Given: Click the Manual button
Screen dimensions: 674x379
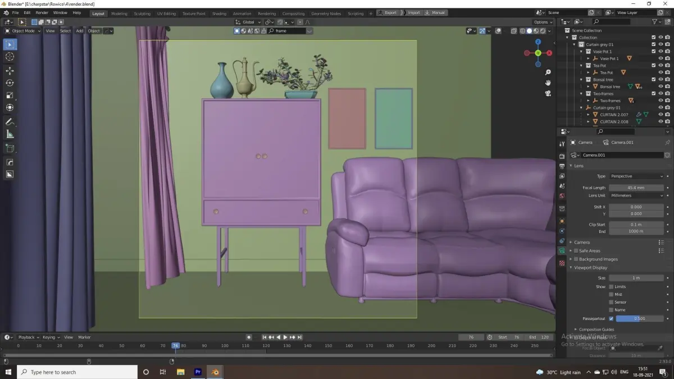Looking at the screenshot, I should point(435,12).
